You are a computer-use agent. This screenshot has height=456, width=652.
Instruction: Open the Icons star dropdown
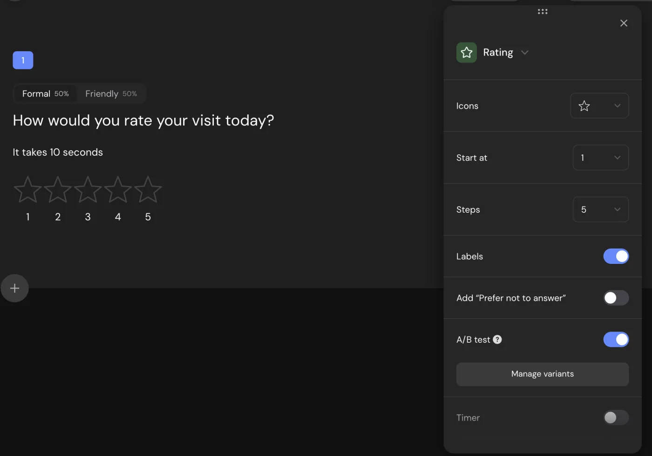tap(599, 106)
